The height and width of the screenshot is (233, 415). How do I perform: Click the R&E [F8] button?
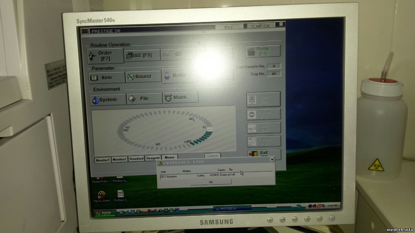point(143,55)
